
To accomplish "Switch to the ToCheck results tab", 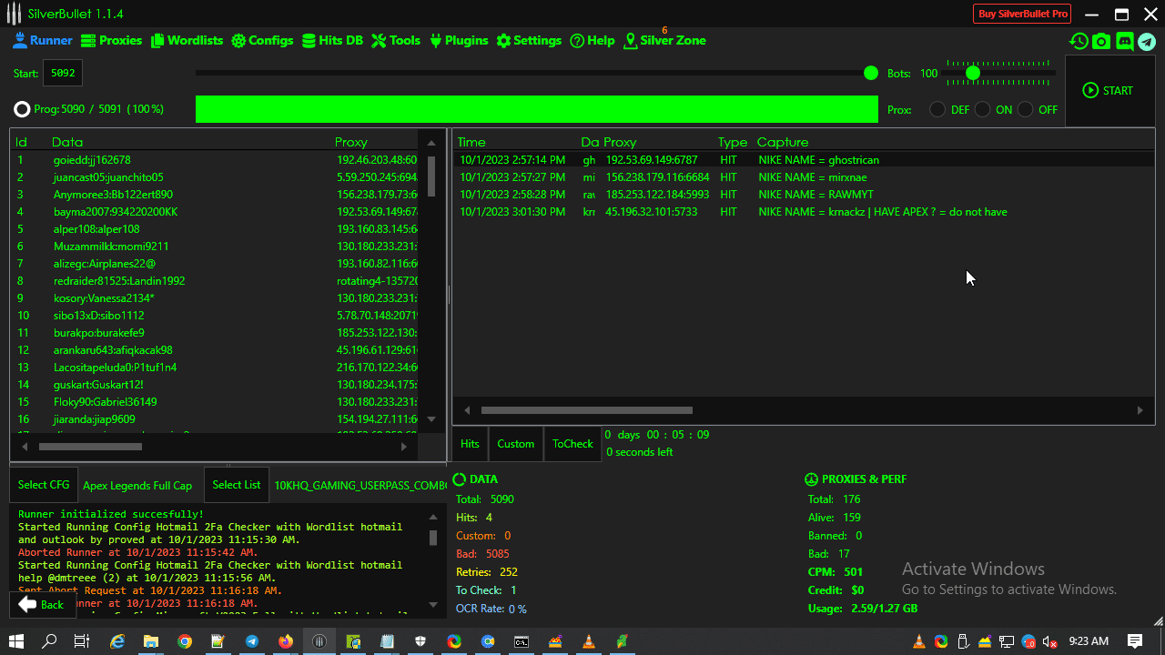I will tap(572, 444).
